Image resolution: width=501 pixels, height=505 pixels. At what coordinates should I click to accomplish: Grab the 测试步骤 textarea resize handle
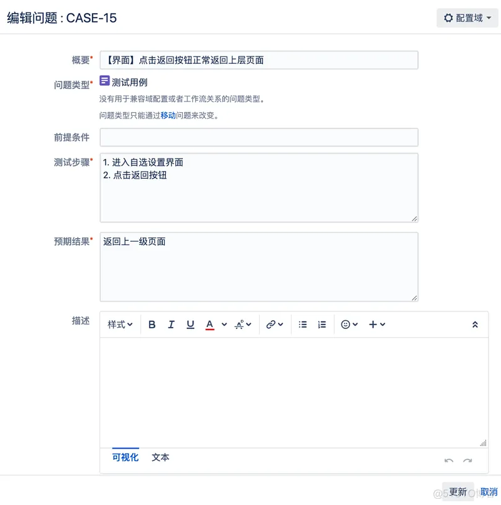tap(415, 219)
